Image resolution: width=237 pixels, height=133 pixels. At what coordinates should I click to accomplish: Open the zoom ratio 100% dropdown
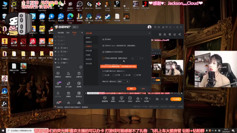[x=123, y=82]
